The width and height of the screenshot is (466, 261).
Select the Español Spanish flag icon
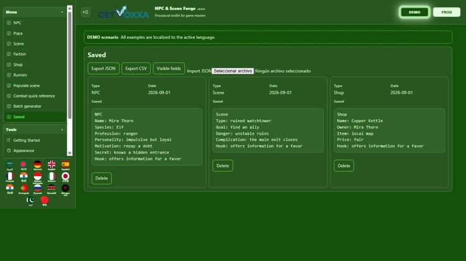(x=65, y=165)
